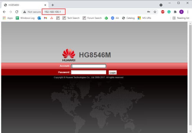Click the Login button
192x133 pixels.
113,73
